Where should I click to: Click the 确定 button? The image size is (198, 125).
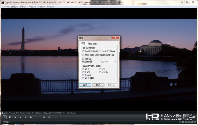click(85, 85)
